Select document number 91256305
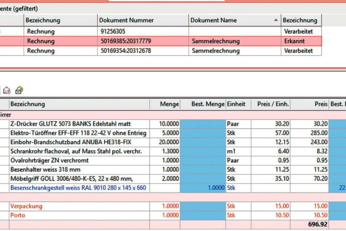The image size is (346, 231). tap(113, 31)
